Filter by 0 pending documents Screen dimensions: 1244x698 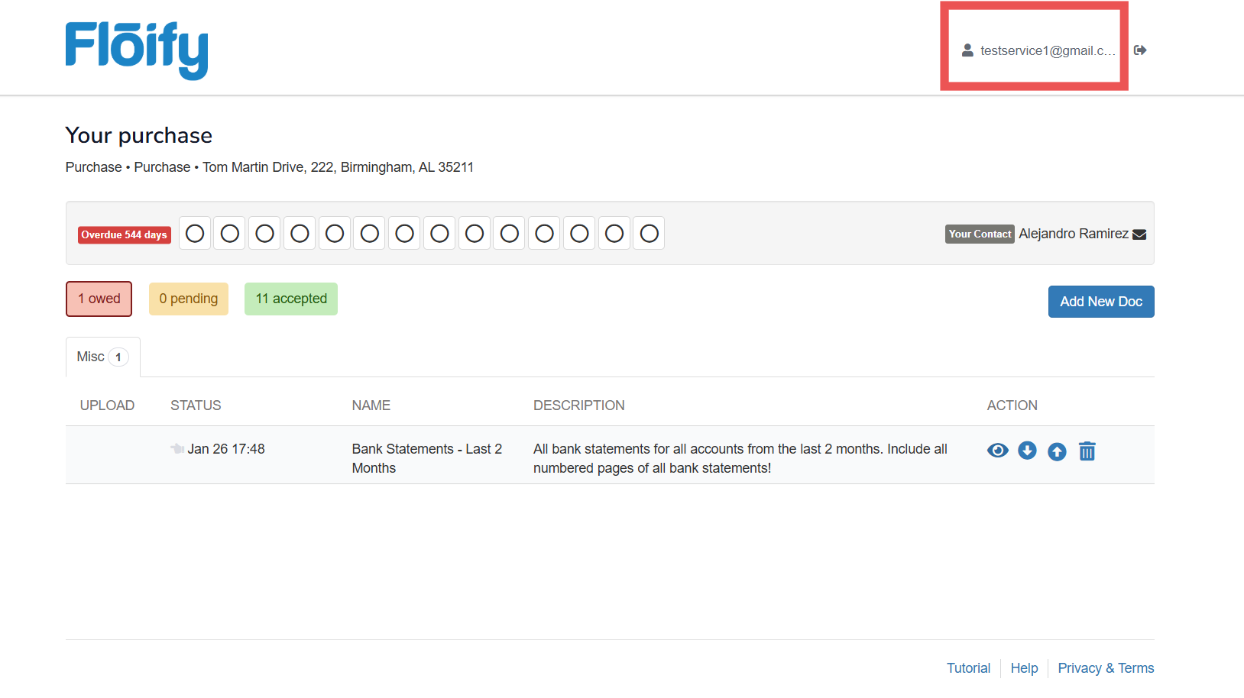point(188,299)
